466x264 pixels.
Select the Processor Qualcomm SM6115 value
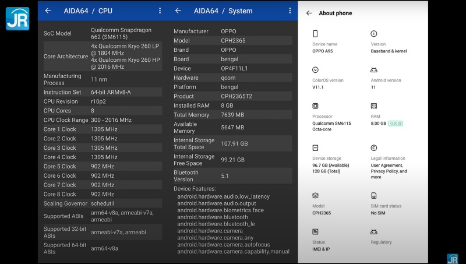point(331,126)
